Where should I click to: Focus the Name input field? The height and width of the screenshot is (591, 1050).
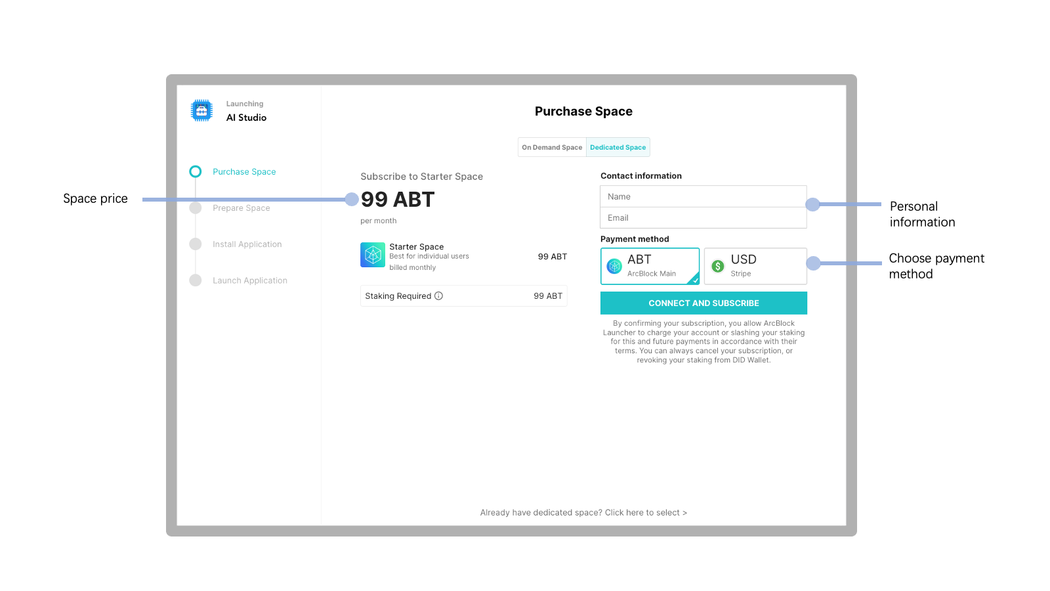[703, 197]
